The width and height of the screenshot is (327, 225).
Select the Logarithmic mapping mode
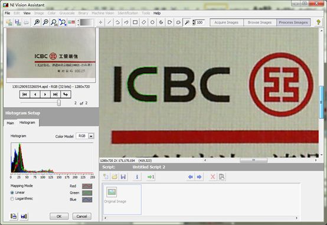point(12,199)
